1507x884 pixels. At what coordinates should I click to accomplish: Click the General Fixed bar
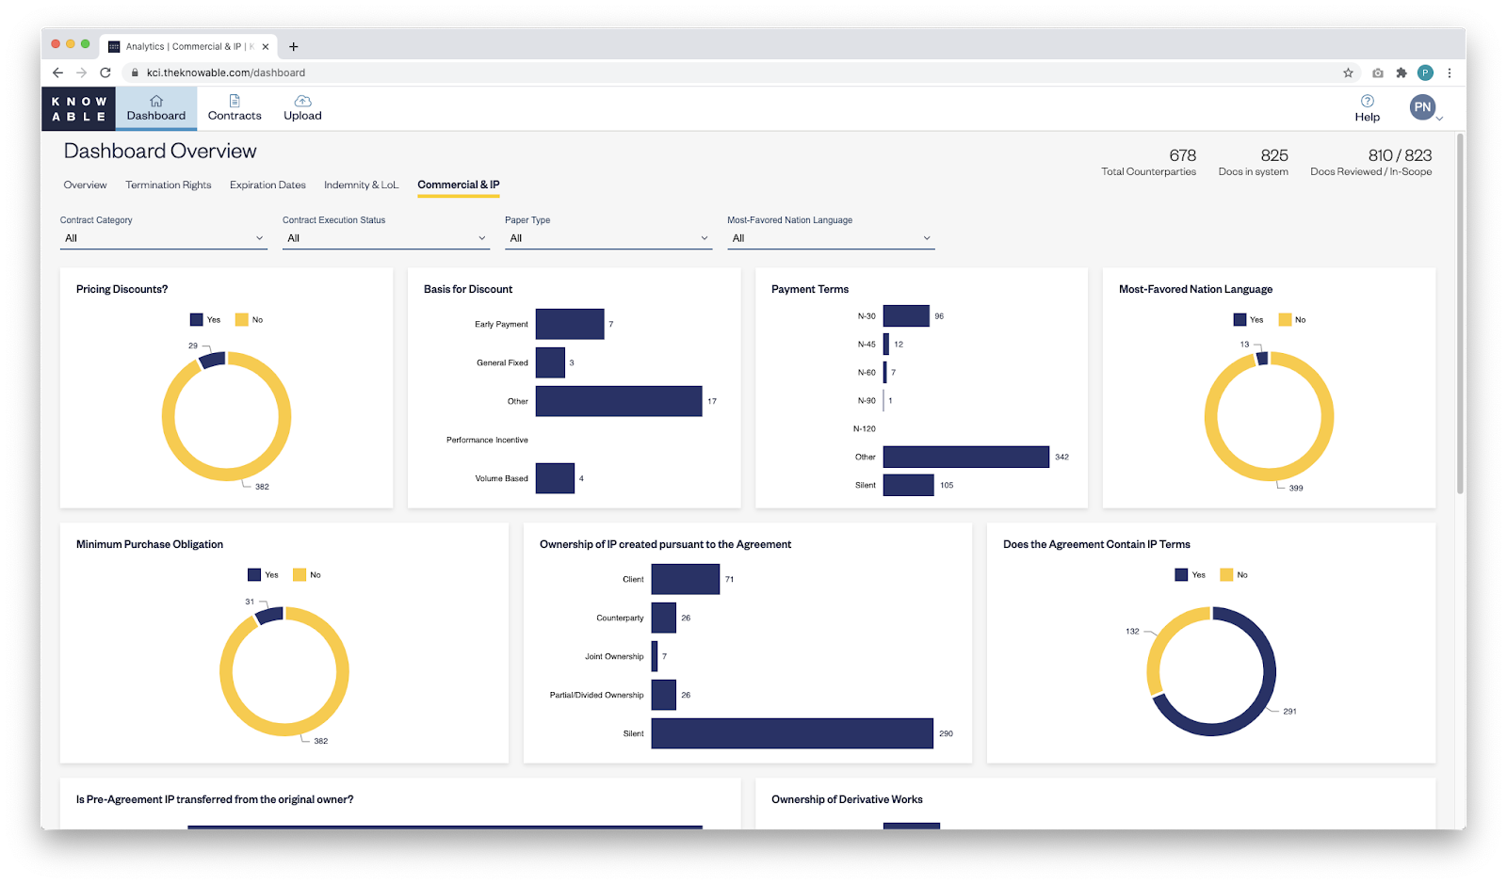click(550, 362)
